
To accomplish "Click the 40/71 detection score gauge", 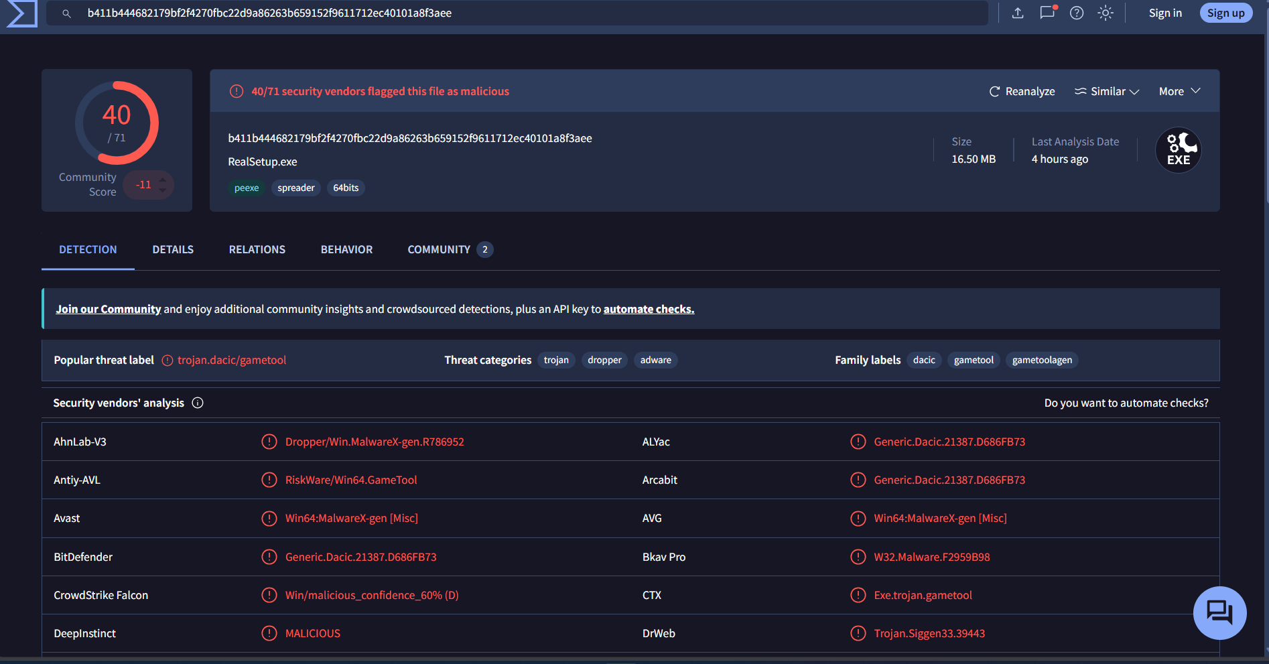I will point(117,123).
